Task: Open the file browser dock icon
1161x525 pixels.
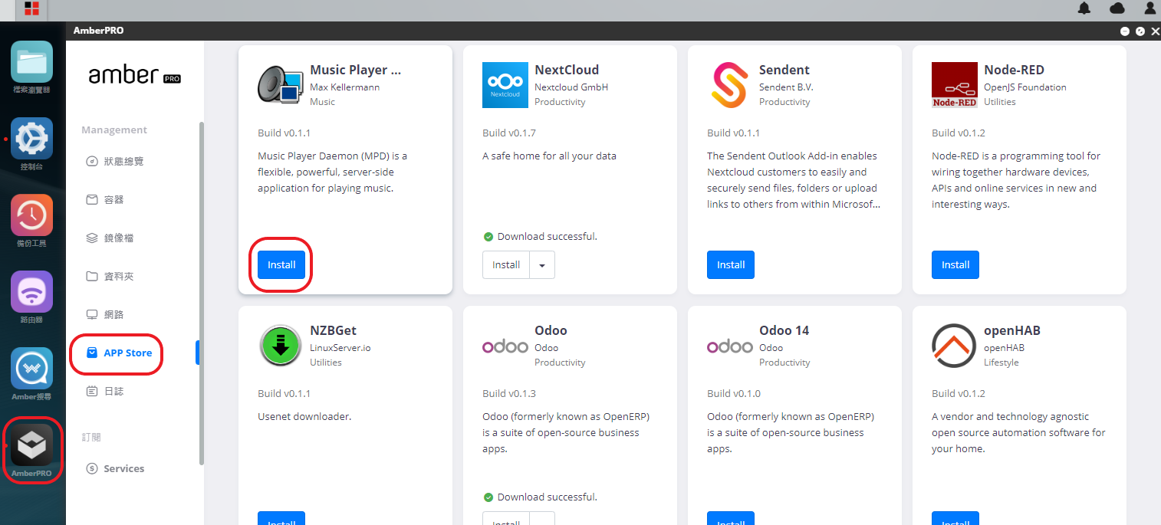Action: (x=31, y=62)
